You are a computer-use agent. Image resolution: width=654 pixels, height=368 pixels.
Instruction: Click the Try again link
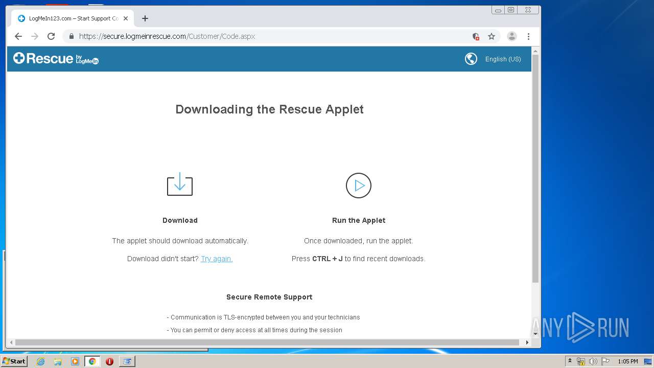tap(217, 259)
